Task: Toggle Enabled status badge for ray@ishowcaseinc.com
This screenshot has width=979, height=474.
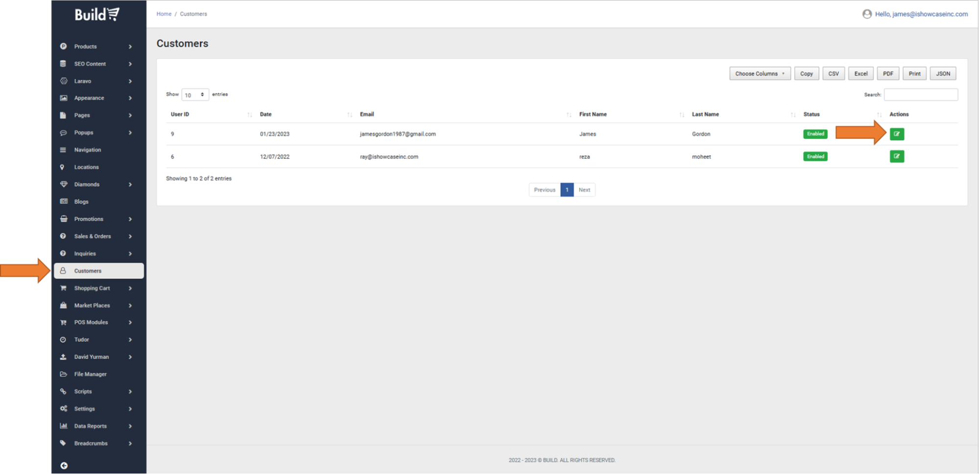Action: tap(815, 157)
